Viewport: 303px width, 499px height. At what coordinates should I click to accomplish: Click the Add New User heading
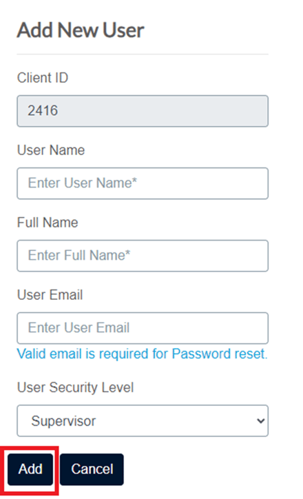point(81,30)
